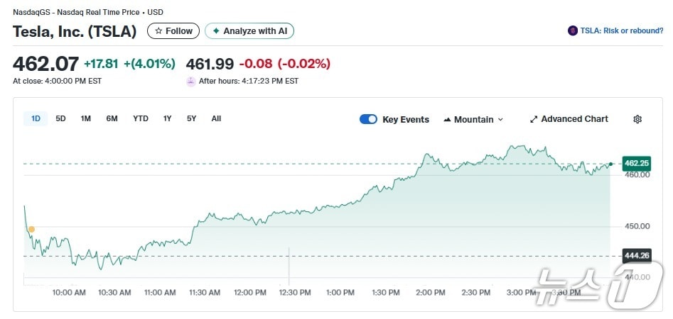This screenshot has height=319, width=673.
Task: Click the 444.26 previous close label
Action: tap(636, 256)
